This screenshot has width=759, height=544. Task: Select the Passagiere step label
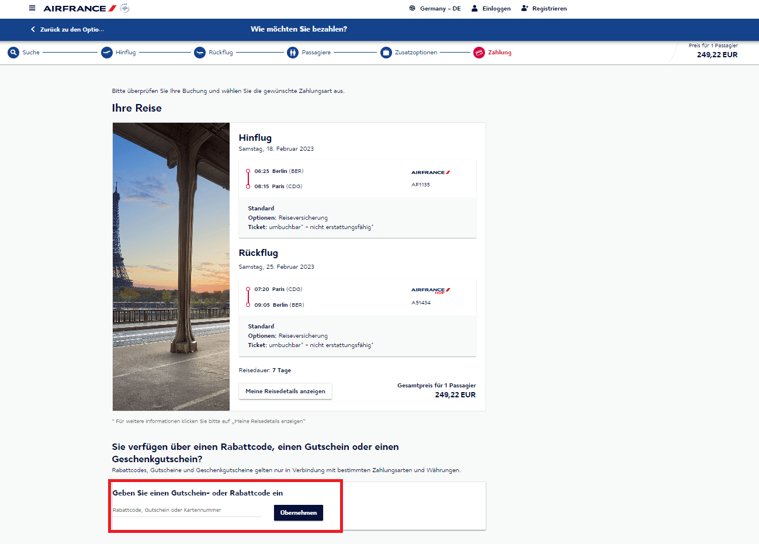[316, 53]
